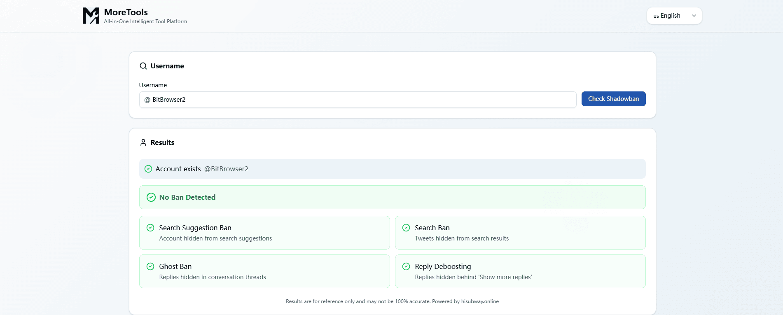Focus the Username input field
Image resolution: width=783 pixels, height=315 pixels.
point(358,100)
